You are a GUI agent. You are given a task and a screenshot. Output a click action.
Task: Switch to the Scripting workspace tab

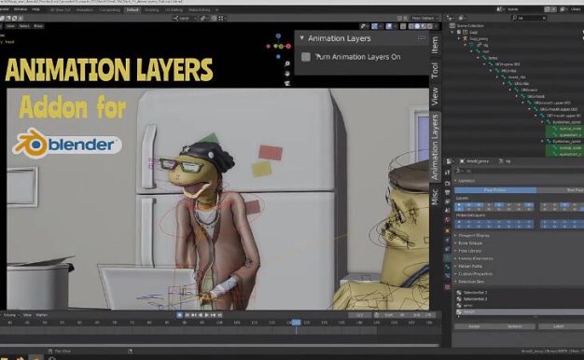pos(152,9)
